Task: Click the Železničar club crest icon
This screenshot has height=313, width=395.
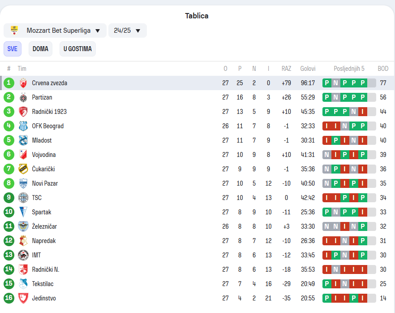Action: coord(23,226)
